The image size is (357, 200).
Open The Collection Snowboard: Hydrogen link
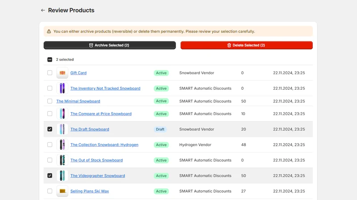[x=104, y=145]
